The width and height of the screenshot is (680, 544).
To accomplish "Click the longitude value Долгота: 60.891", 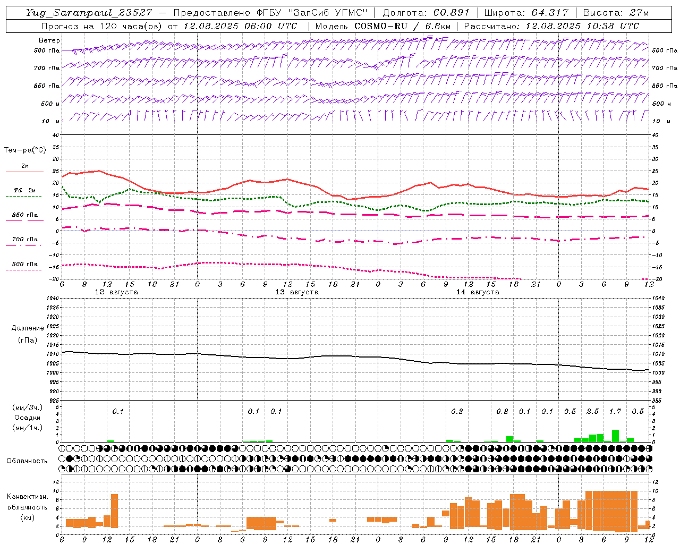I will 426,13.
